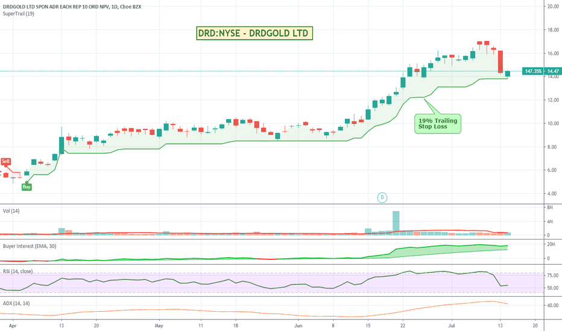Click the large red candlestick near July 13
The width and height of the screenshot is (562, 331).
click(500, 61)
